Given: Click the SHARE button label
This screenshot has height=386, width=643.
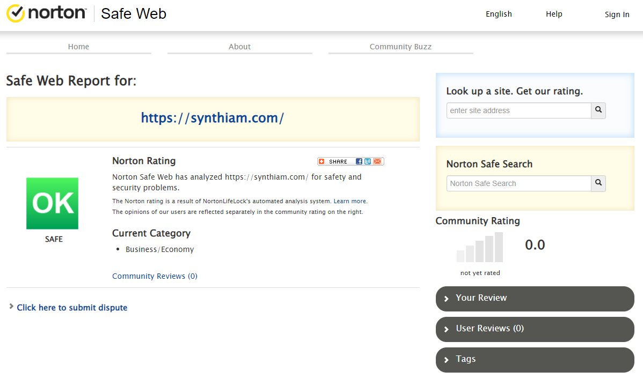Looking at the screenshot, I should coord(338,161).
